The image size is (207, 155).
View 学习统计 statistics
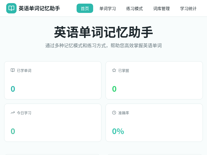[188, 9]
